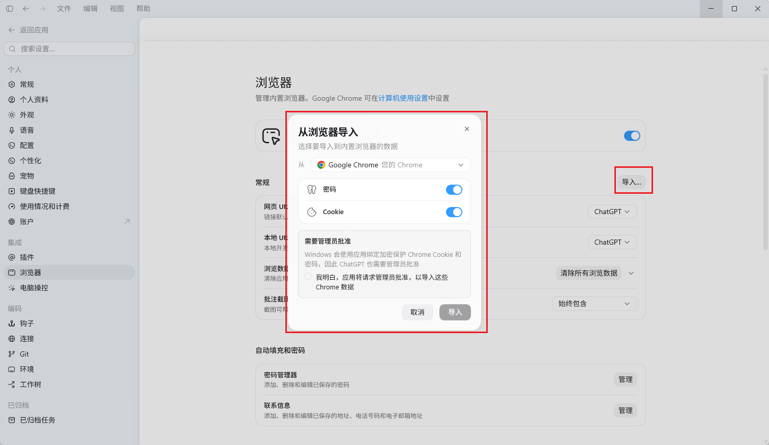Open the 本地 URL ChatGPT dropdown
The height and width of the screenshot is (445, 769).
coord(612,242)
